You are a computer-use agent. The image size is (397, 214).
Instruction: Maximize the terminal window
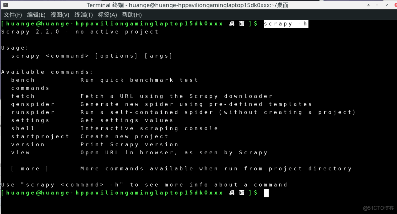[387, 5]
